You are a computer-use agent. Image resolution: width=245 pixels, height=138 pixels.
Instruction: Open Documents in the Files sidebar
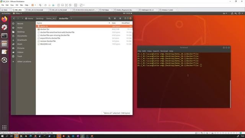(x=22, y=36)
